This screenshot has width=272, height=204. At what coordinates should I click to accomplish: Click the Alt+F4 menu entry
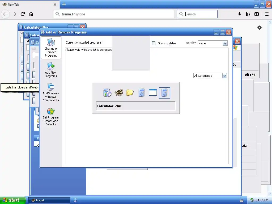(x=250, y=75)
